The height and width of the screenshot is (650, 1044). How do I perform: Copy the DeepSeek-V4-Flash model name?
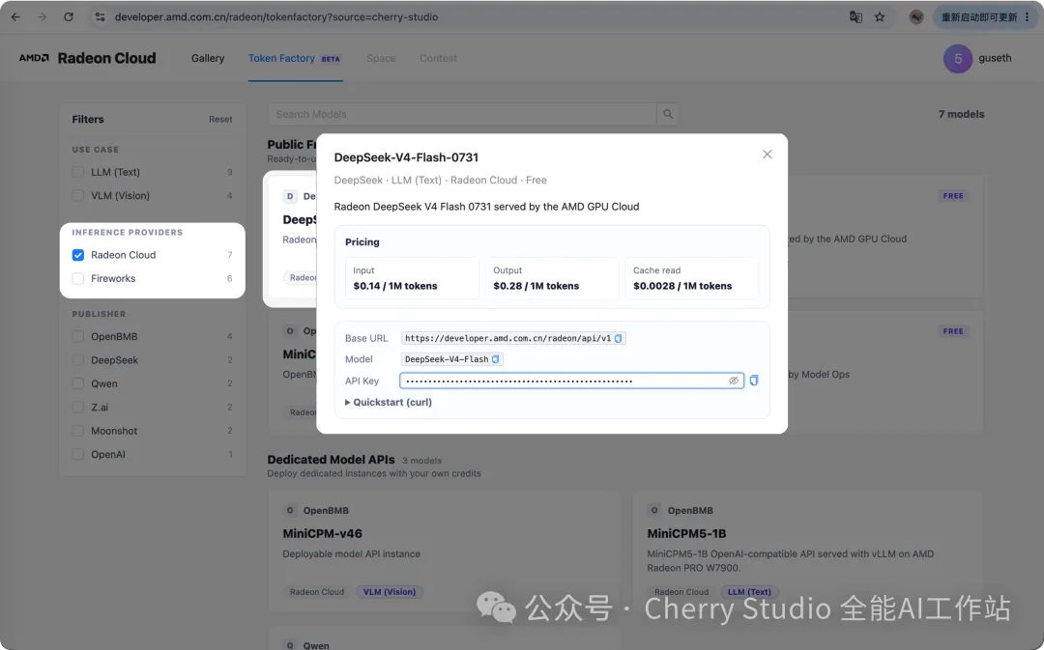pyautogui.click(x=495, y=359)
